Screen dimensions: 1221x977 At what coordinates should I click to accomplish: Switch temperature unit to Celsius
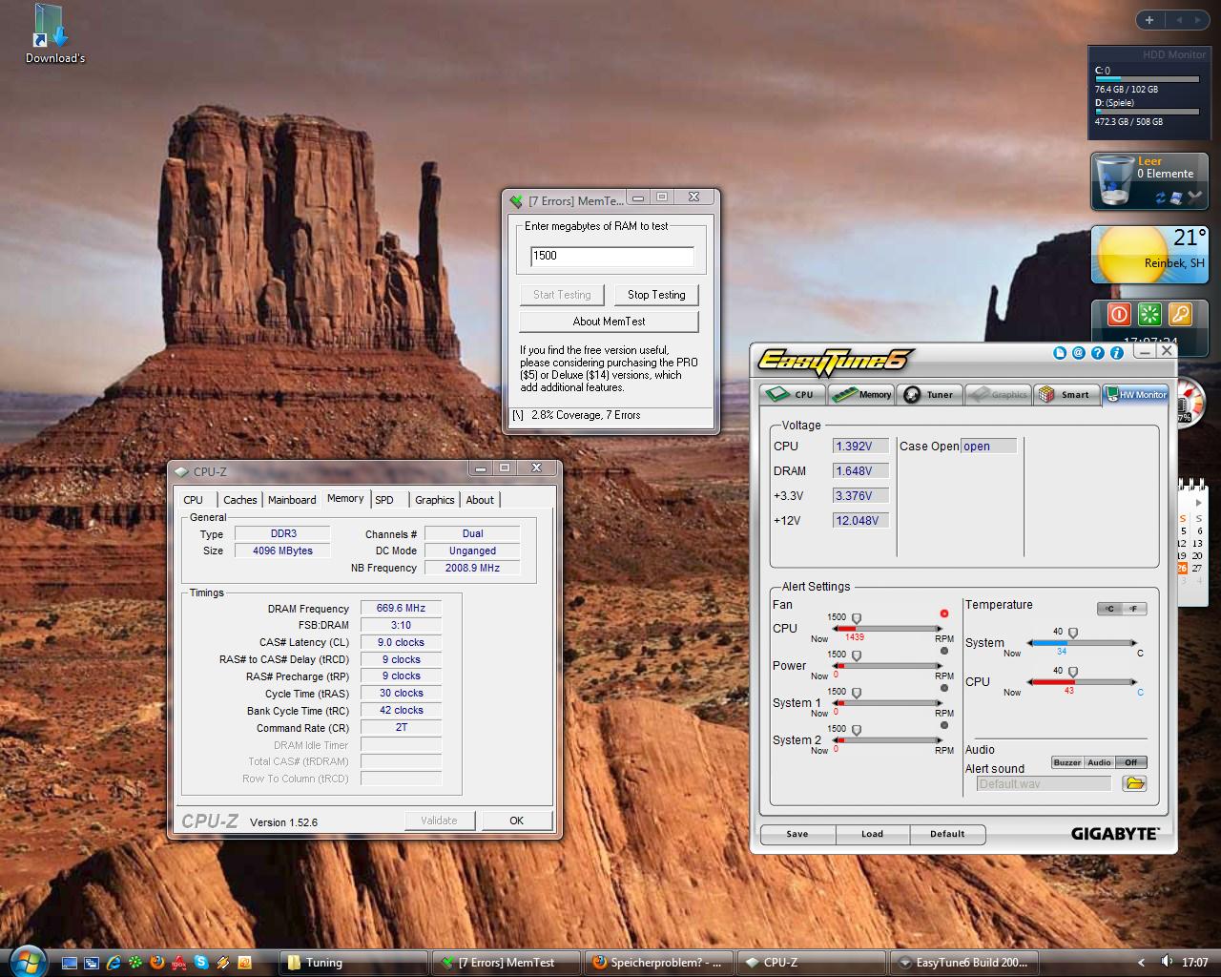click(1109, 609)
